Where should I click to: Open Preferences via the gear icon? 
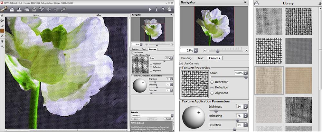170,9
